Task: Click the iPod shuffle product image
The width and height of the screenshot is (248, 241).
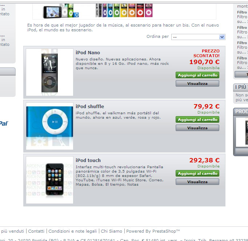Action: point(49,126)
